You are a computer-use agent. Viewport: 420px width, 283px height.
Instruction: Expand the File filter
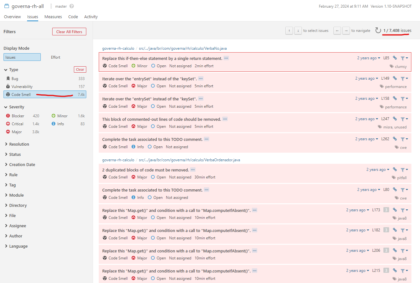10,216
